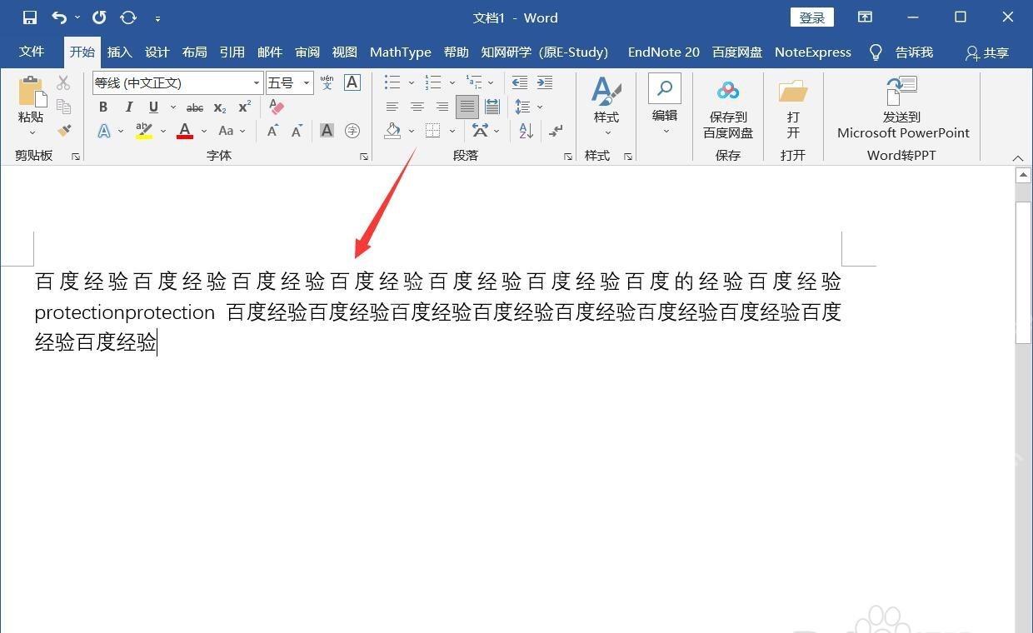Toggle Superscript formatting
The image size is (1033, 633).
point(245,107)
